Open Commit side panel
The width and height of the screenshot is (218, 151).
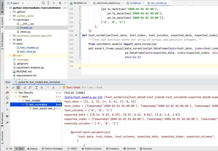tap(2, 22)
